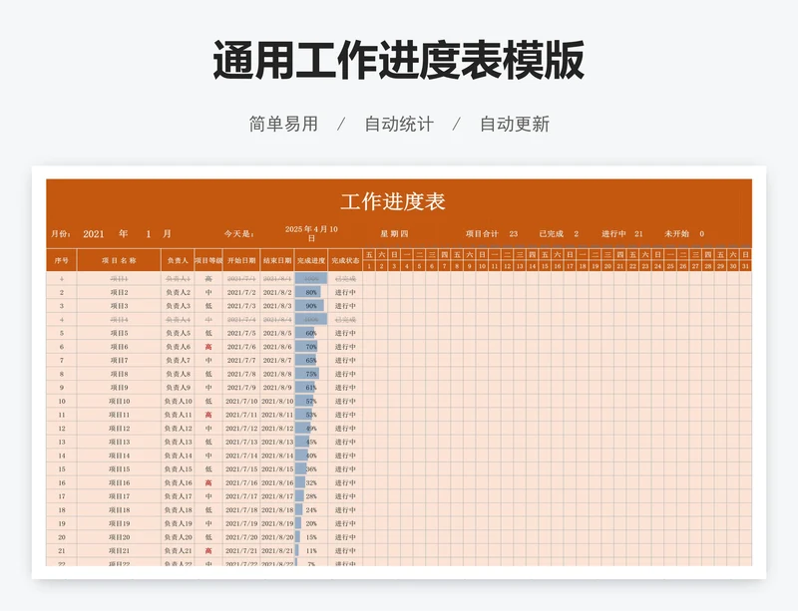This screenshot has width=798, height=611.
Task: Click the 星期四 weekday cell
Action: (x=394, y=234)
